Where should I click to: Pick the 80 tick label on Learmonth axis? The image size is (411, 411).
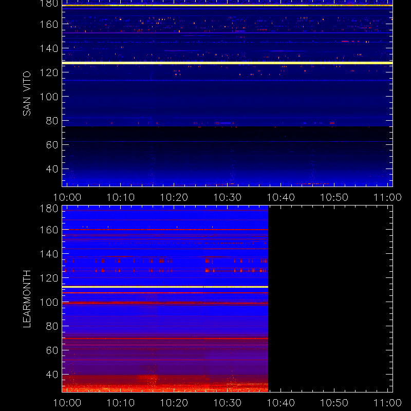click(52, 326)
